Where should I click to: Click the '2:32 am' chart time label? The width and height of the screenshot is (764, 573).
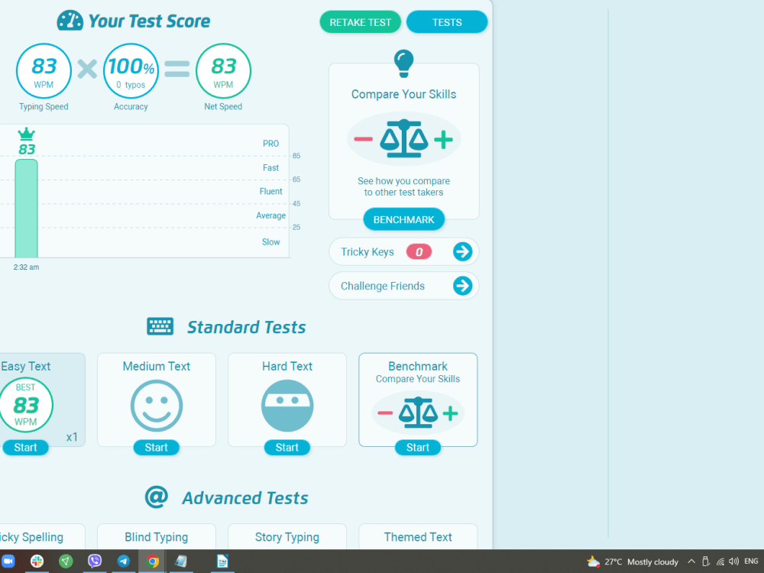pyautogui.click(x=26, y=267)
